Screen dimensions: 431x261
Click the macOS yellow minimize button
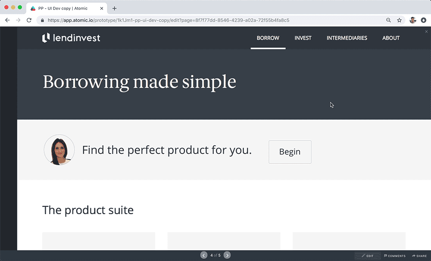13,7
